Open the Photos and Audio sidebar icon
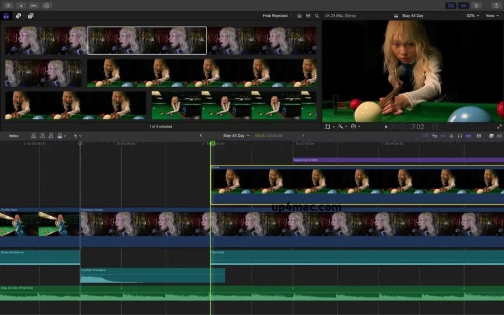This screenshot has height=315, width=504. tap(18, 15)
